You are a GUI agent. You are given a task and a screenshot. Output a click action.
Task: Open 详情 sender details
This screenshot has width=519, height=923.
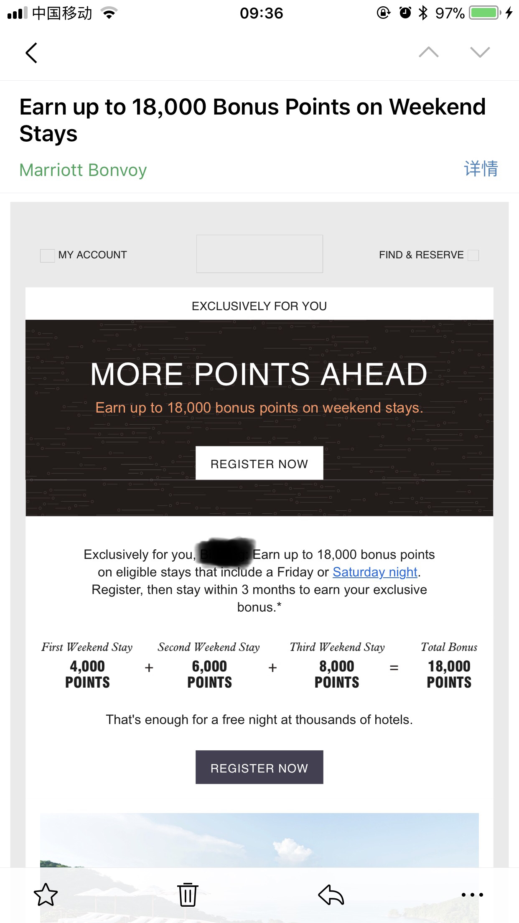tap(481, 168)
